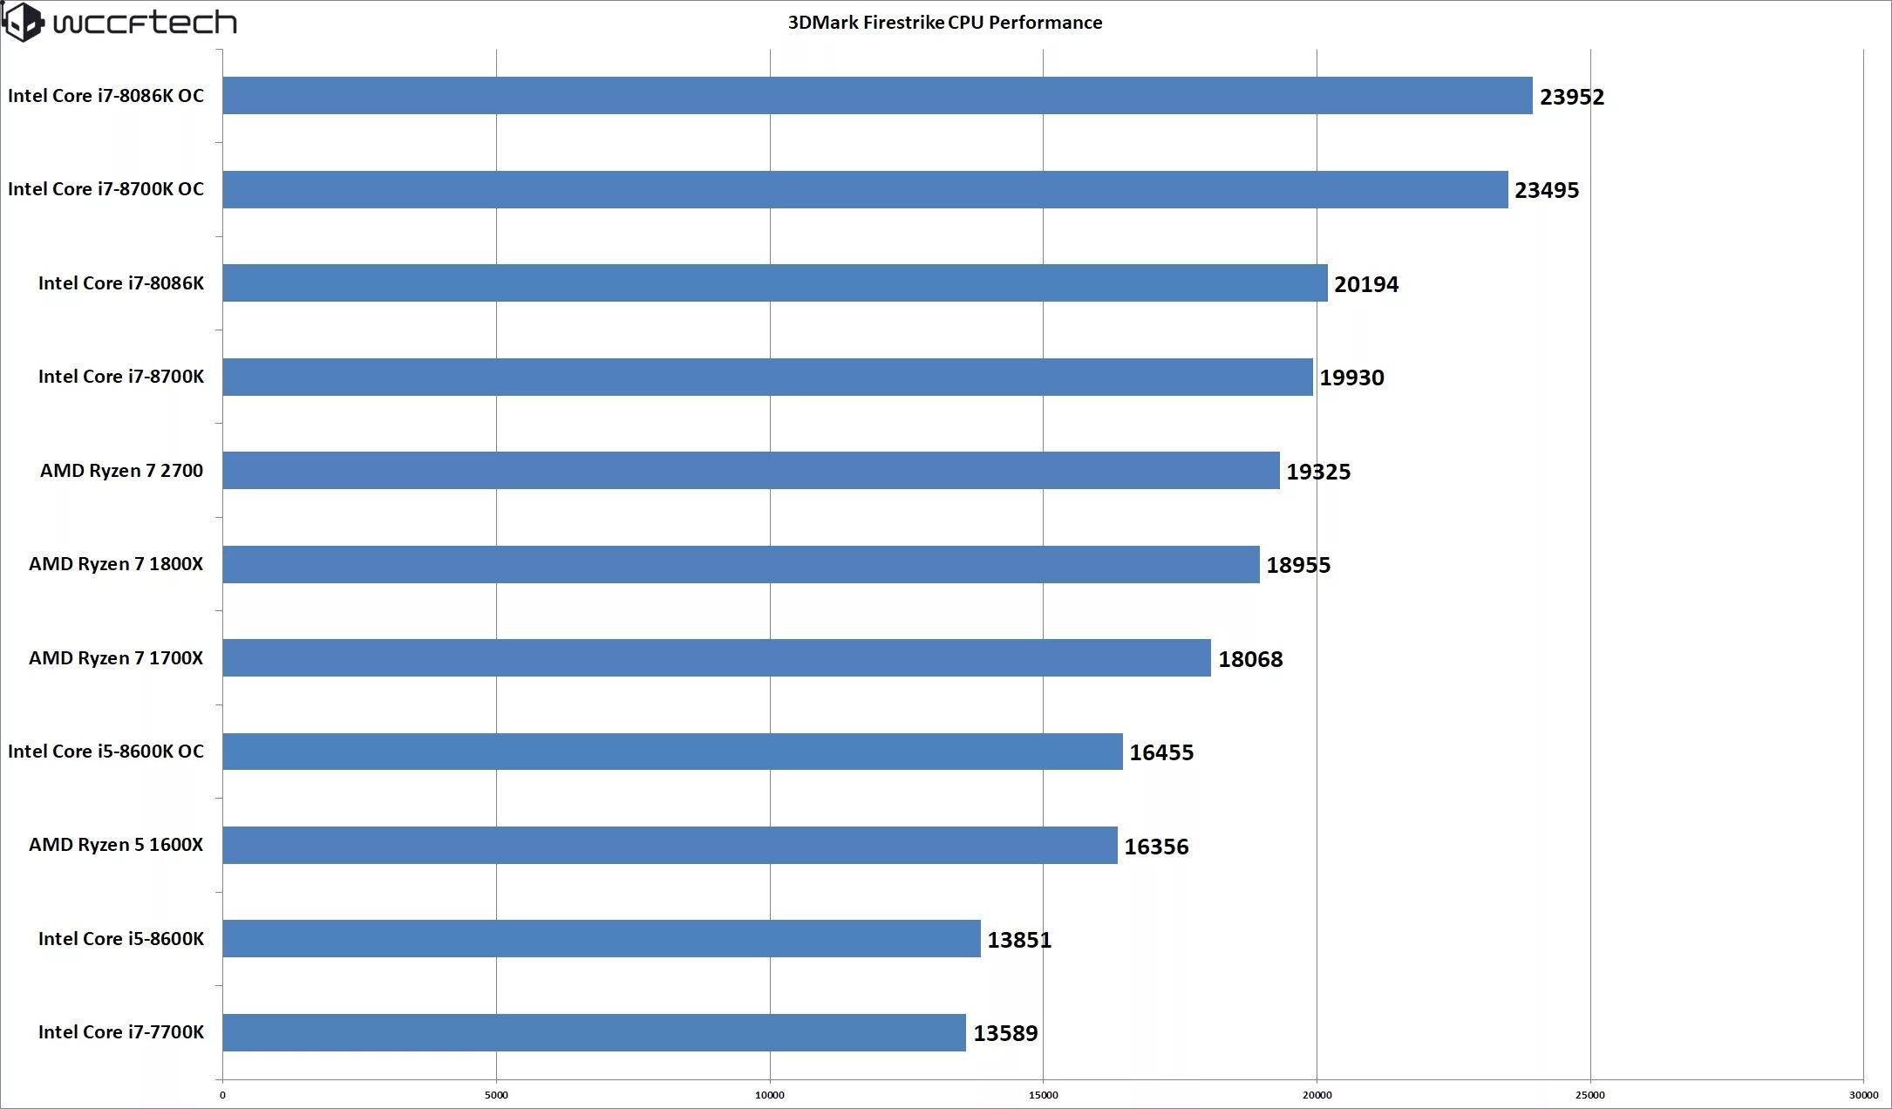This screenshot has width=1892, height=1109.
Task: Click the 20000 axis tick label
Action: click(x=1317, y=1095)
